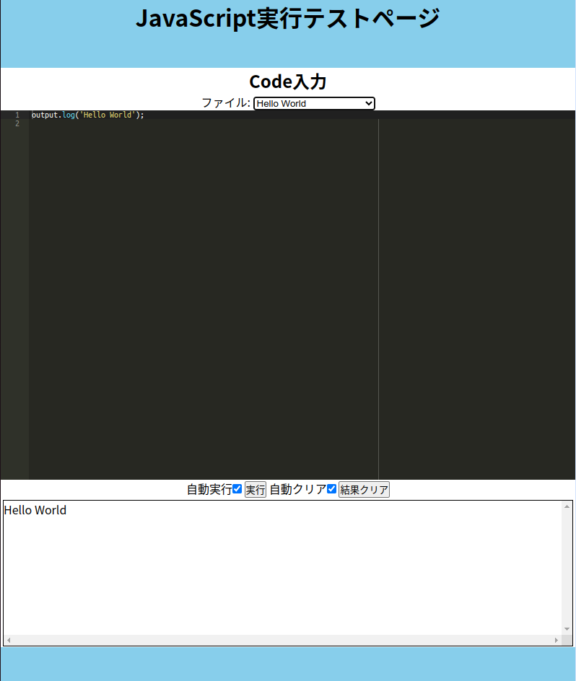576x681 pixels.
Task: Click the 結果クリア button
Action: point(364,489)
